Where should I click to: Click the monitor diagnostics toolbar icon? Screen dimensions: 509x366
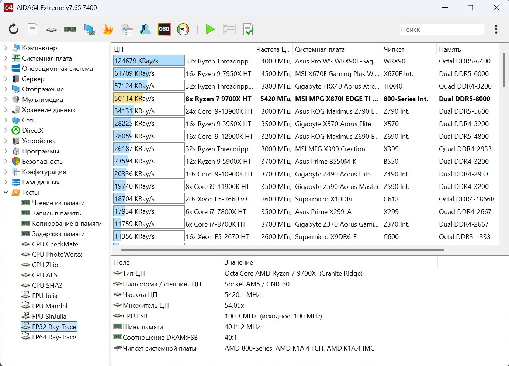pyautogui.click(x=89, y=29)
